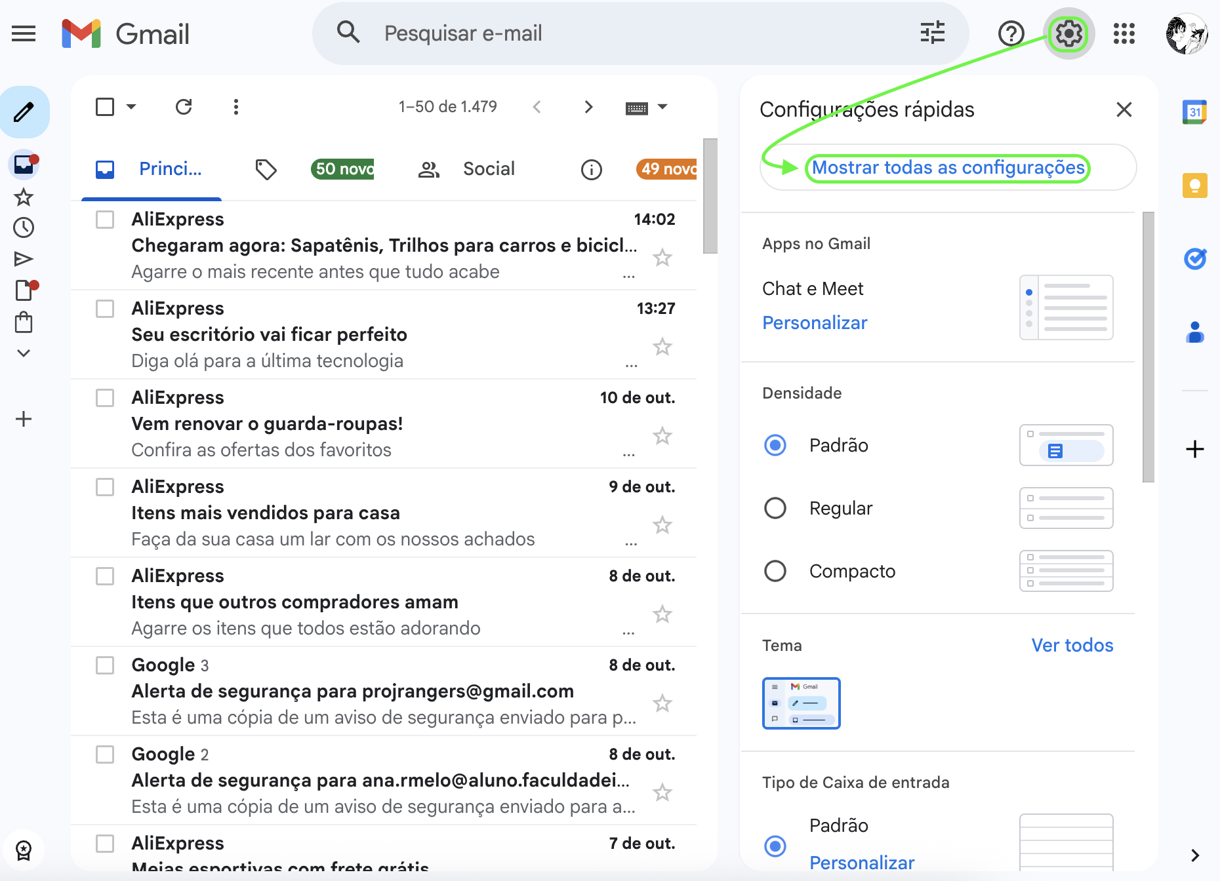Image resolution: width=1220 pixels, height=881 pixels.
Task: Select checkbox for 'Vem renovar o guarda-roupas!'
Action: click(x=105, y=398)
